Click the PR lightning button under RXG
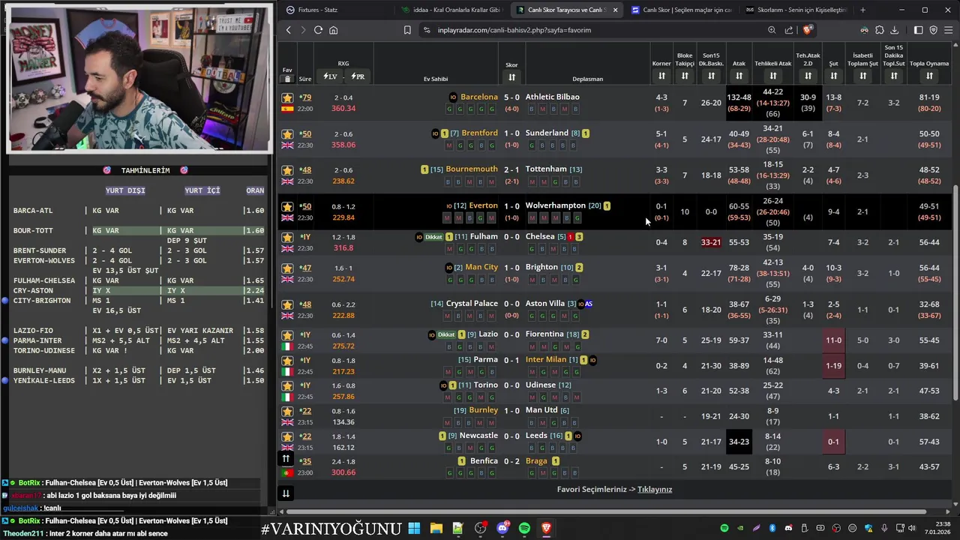The image size is (960, 540). 358,76
